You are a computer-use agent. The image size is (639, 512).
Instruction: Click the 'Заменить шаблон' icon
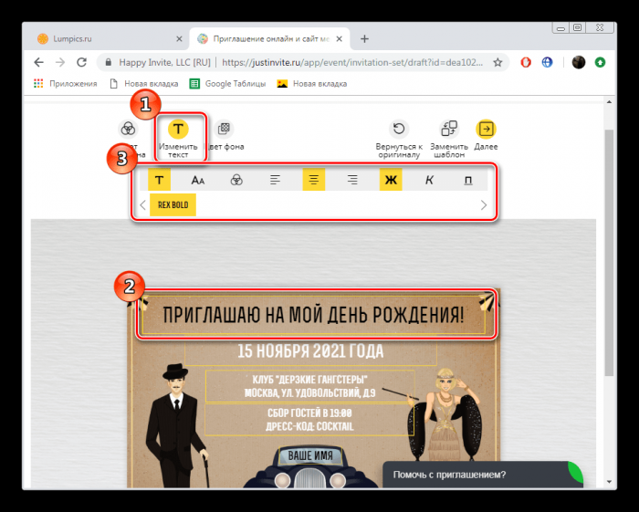pyautogui.click(x=449, y=130)
